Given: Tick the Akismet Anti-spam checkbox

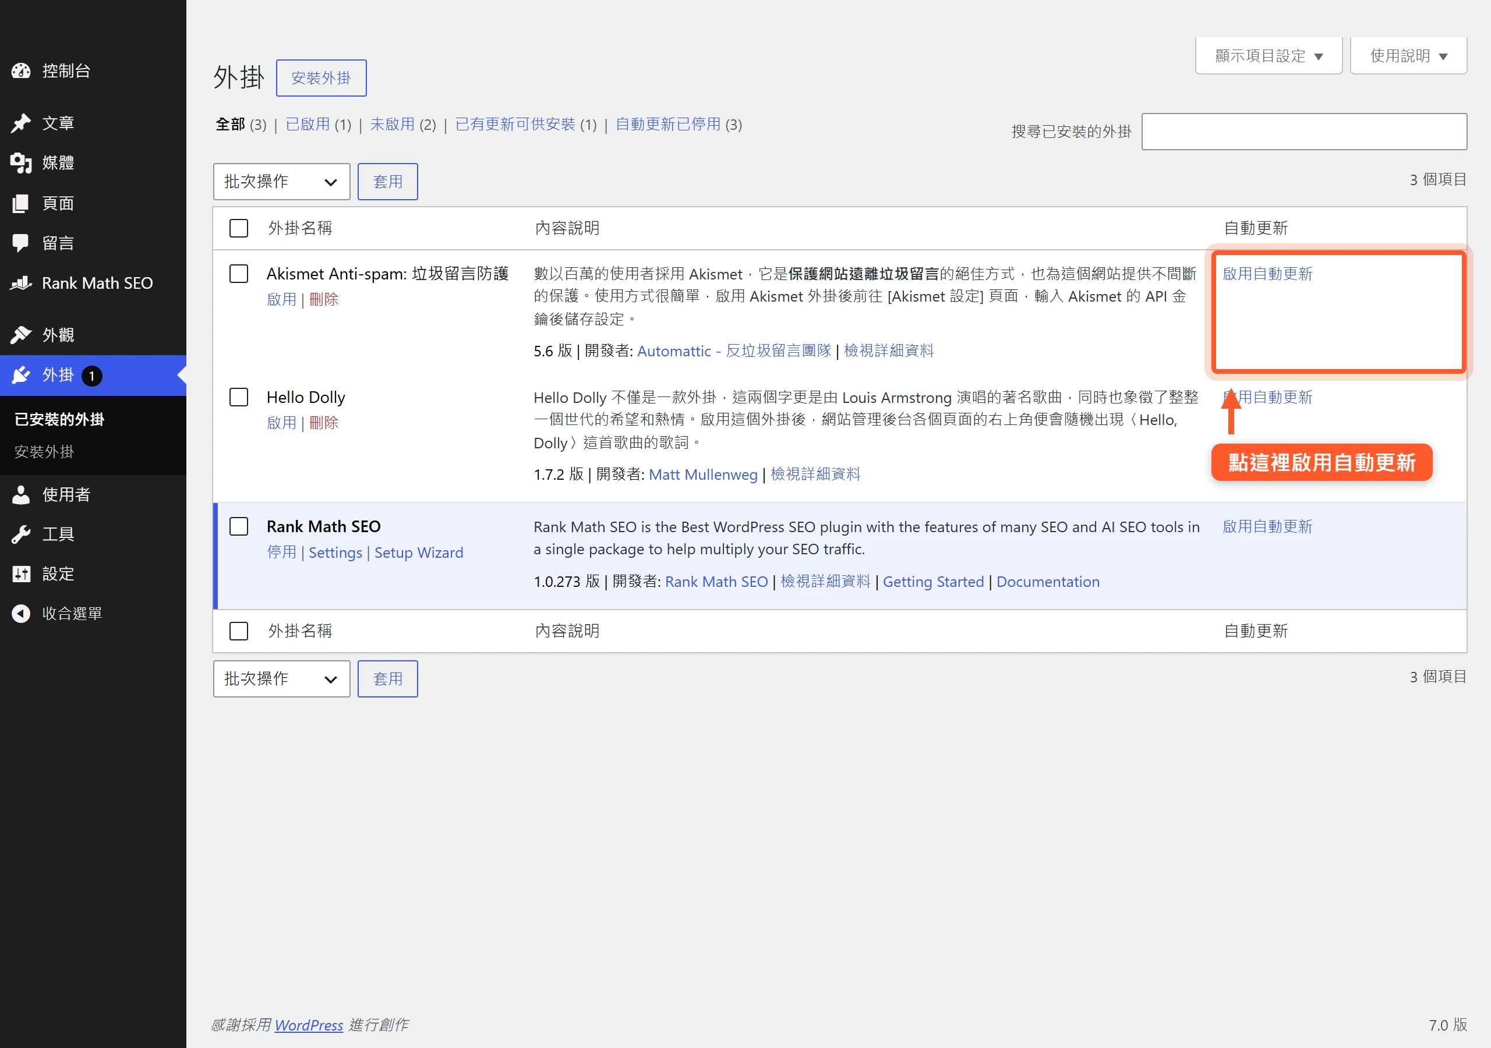Looking at the screenshot, I should (239, 274).
